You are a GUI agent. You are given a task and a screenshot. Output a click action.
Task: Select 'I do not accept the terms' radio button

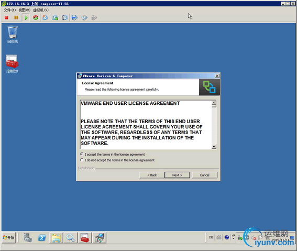[82, 160]
